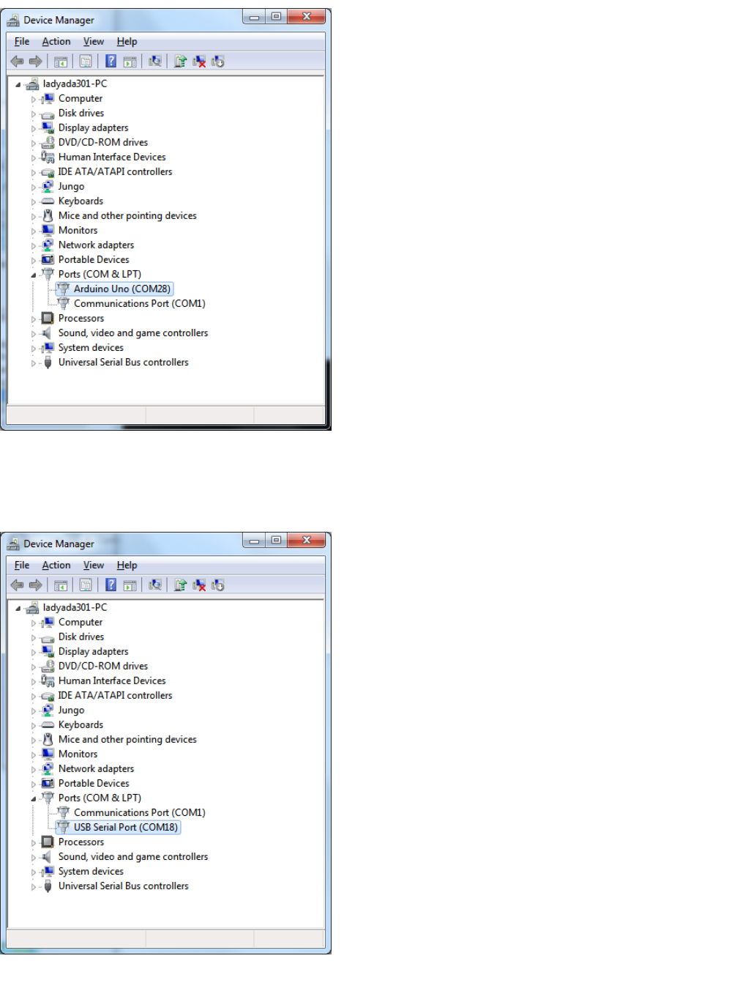Select Disk drives text in USB Serial Port window

pos(81,637)
